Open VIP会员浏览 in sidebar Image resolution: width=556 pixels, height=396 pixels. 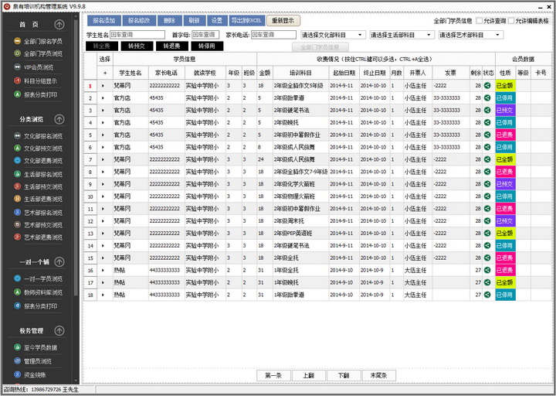pos(34,67)
